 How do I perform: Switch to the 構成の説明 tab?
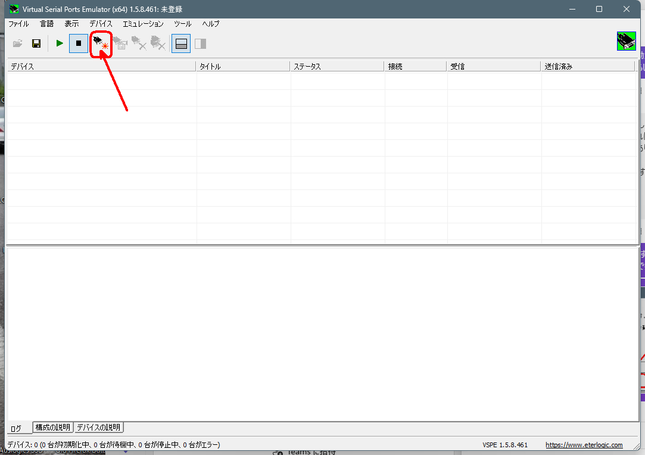[53, 428]
